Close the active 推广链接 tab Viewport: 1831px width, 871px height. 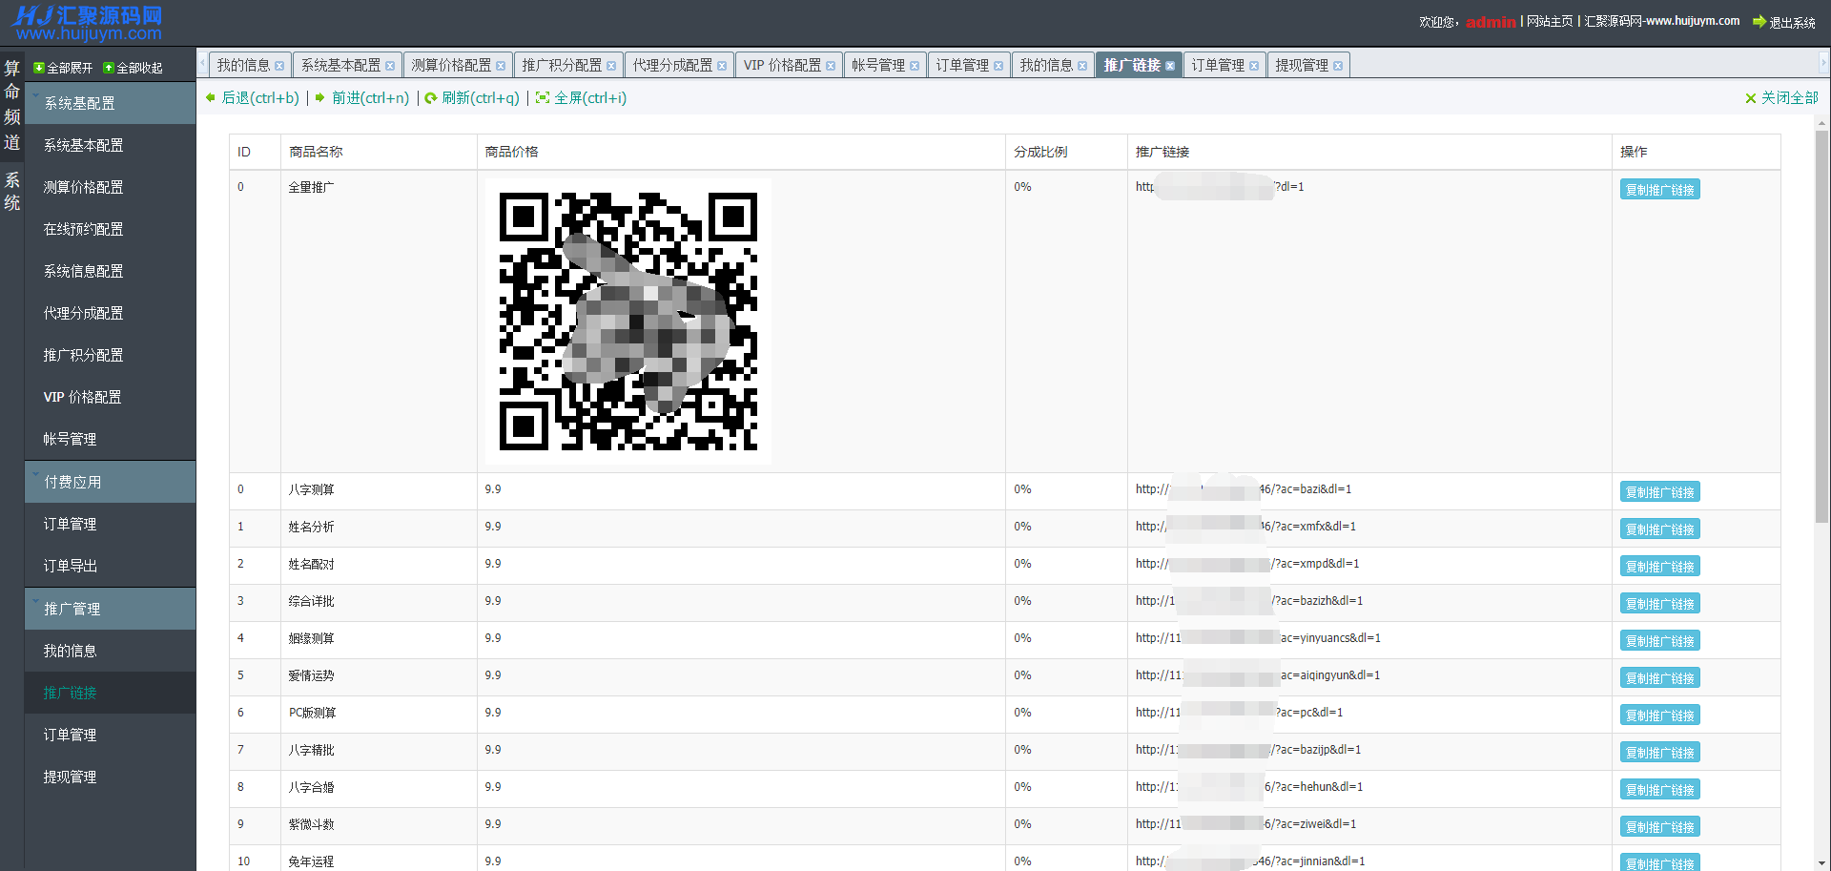(1170, 66)
